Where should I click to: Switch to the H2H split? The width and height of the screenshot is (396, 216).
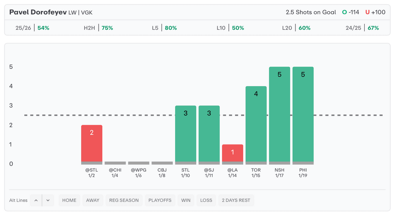98,28
